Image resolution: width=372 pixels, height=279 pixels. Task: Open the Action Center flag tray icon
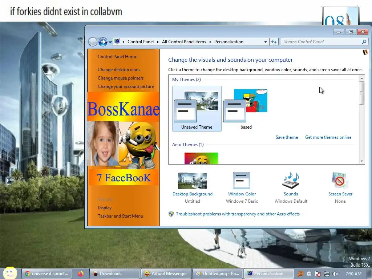click(318, 274)
